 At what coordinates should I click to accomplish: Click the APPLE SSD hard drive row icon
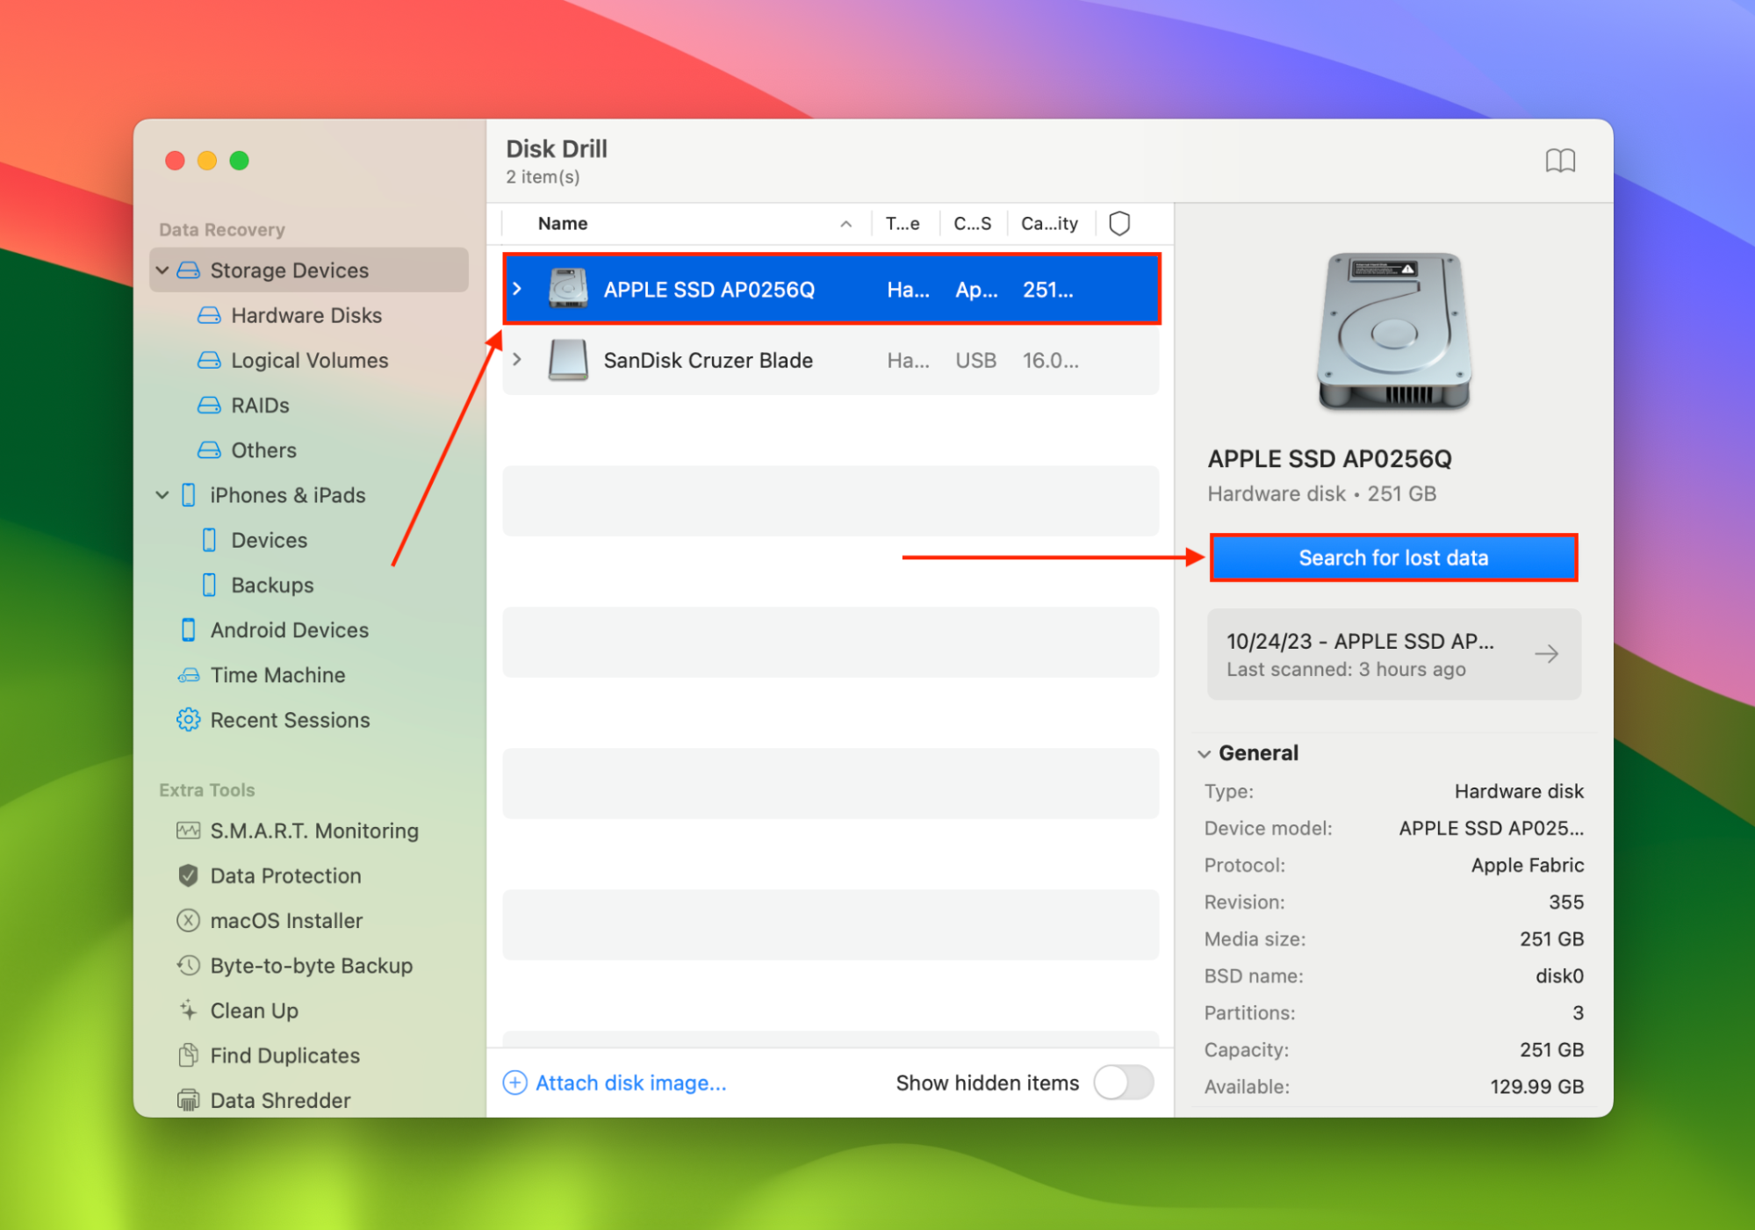pos(568,289)
